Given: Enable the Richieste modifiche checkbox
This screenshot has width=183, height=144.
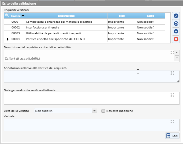Looking at the screenshot, I should click(103, 111).
